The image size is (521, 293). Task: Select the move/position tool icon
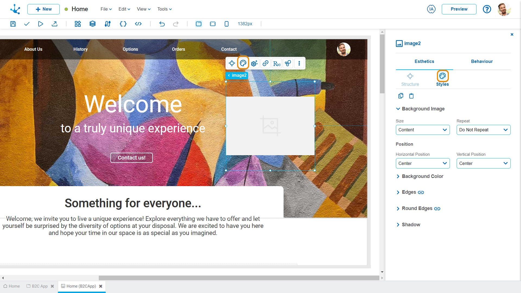[232, 63]
